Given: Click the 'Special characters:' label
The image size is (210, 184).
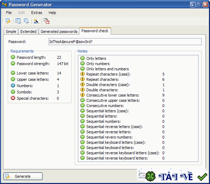Looking at the screenshot, I should tap(33, 98).
